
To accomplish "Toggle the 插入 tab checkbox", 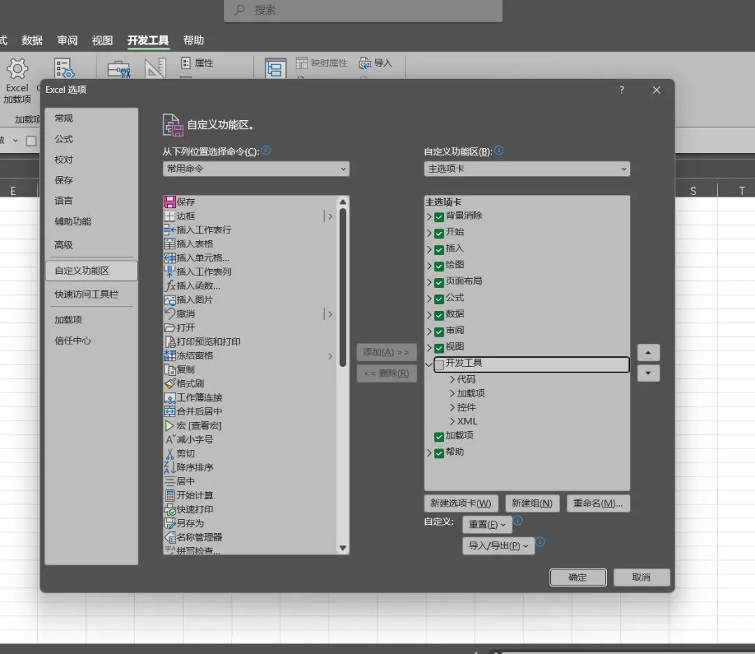I will 438,249.
